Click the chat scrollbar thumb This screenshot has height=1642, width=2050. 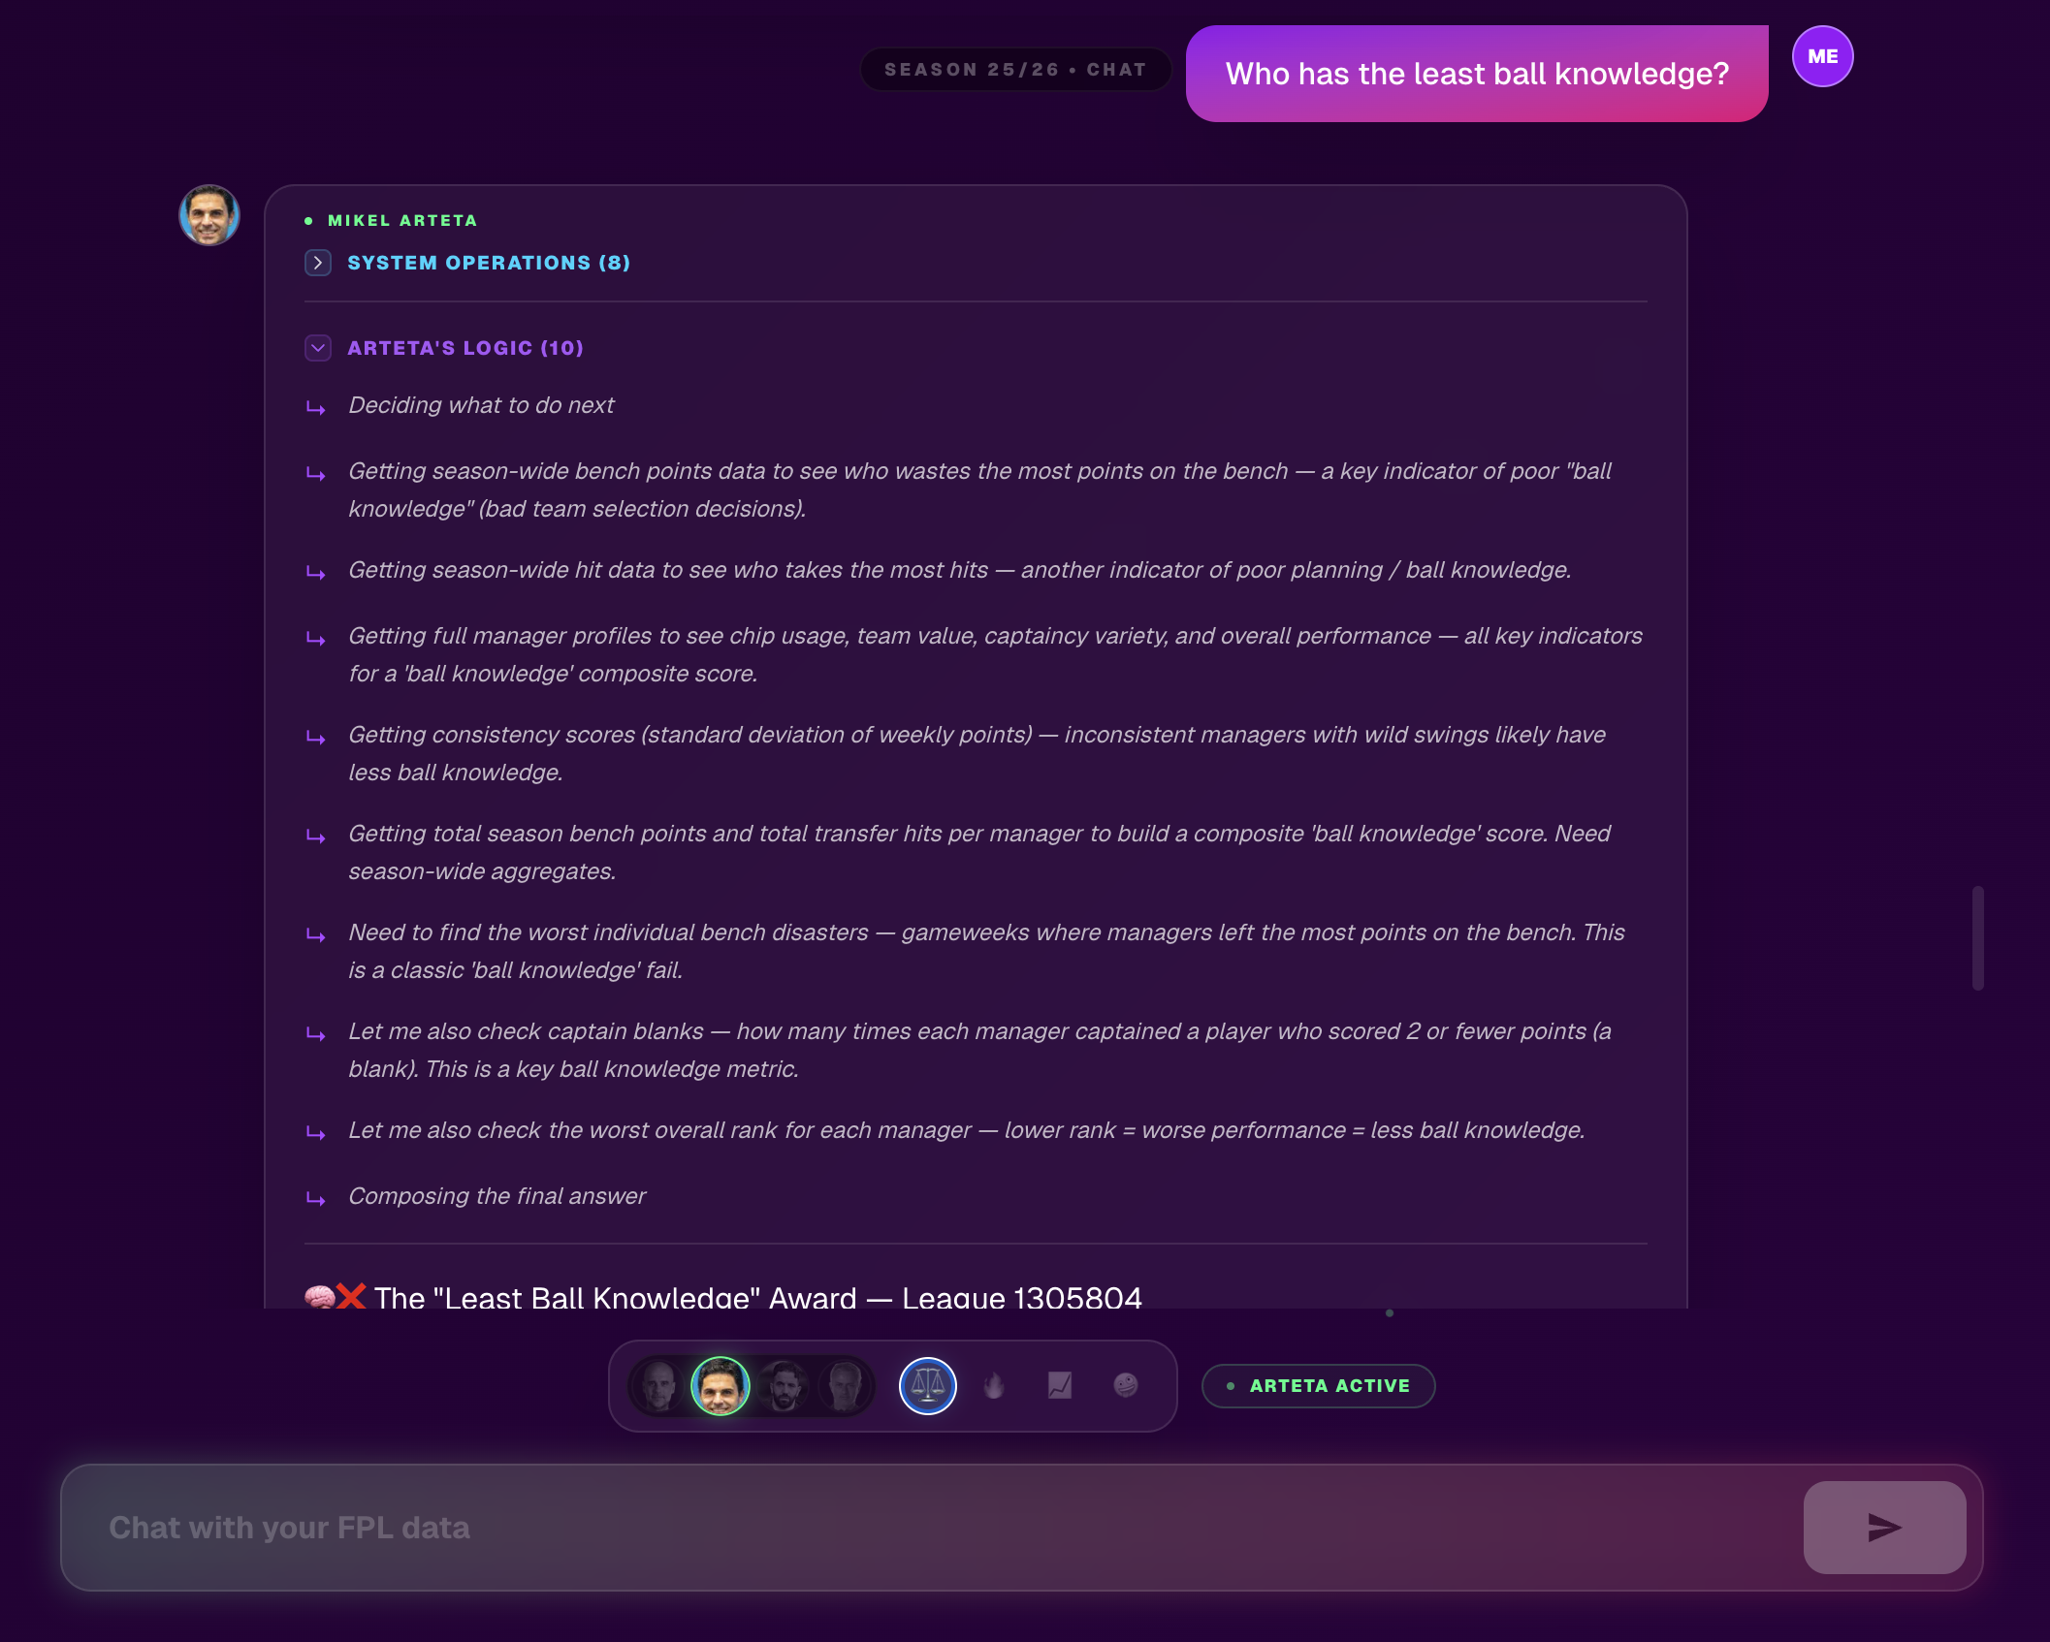tap(1977, 937)
